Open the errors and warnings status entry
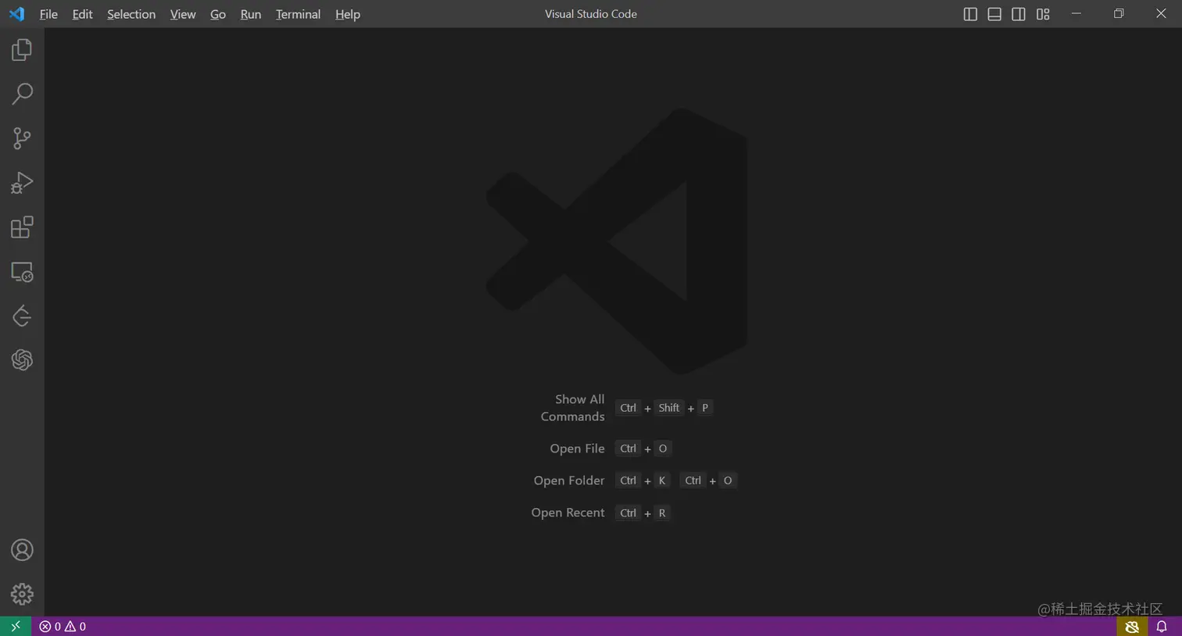 [63, 627]
